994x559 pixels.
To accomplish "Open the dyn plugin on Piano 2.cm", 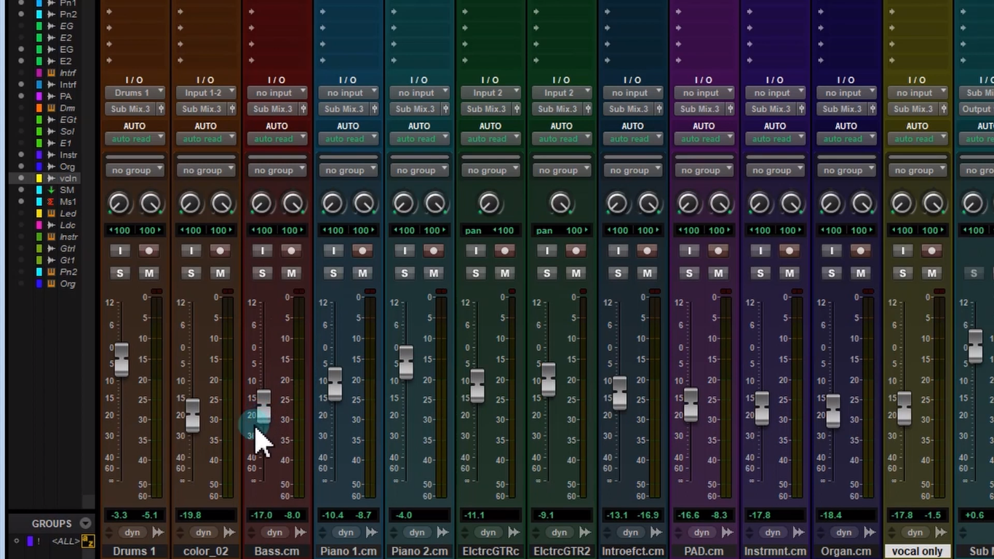I will pos(416,532).
